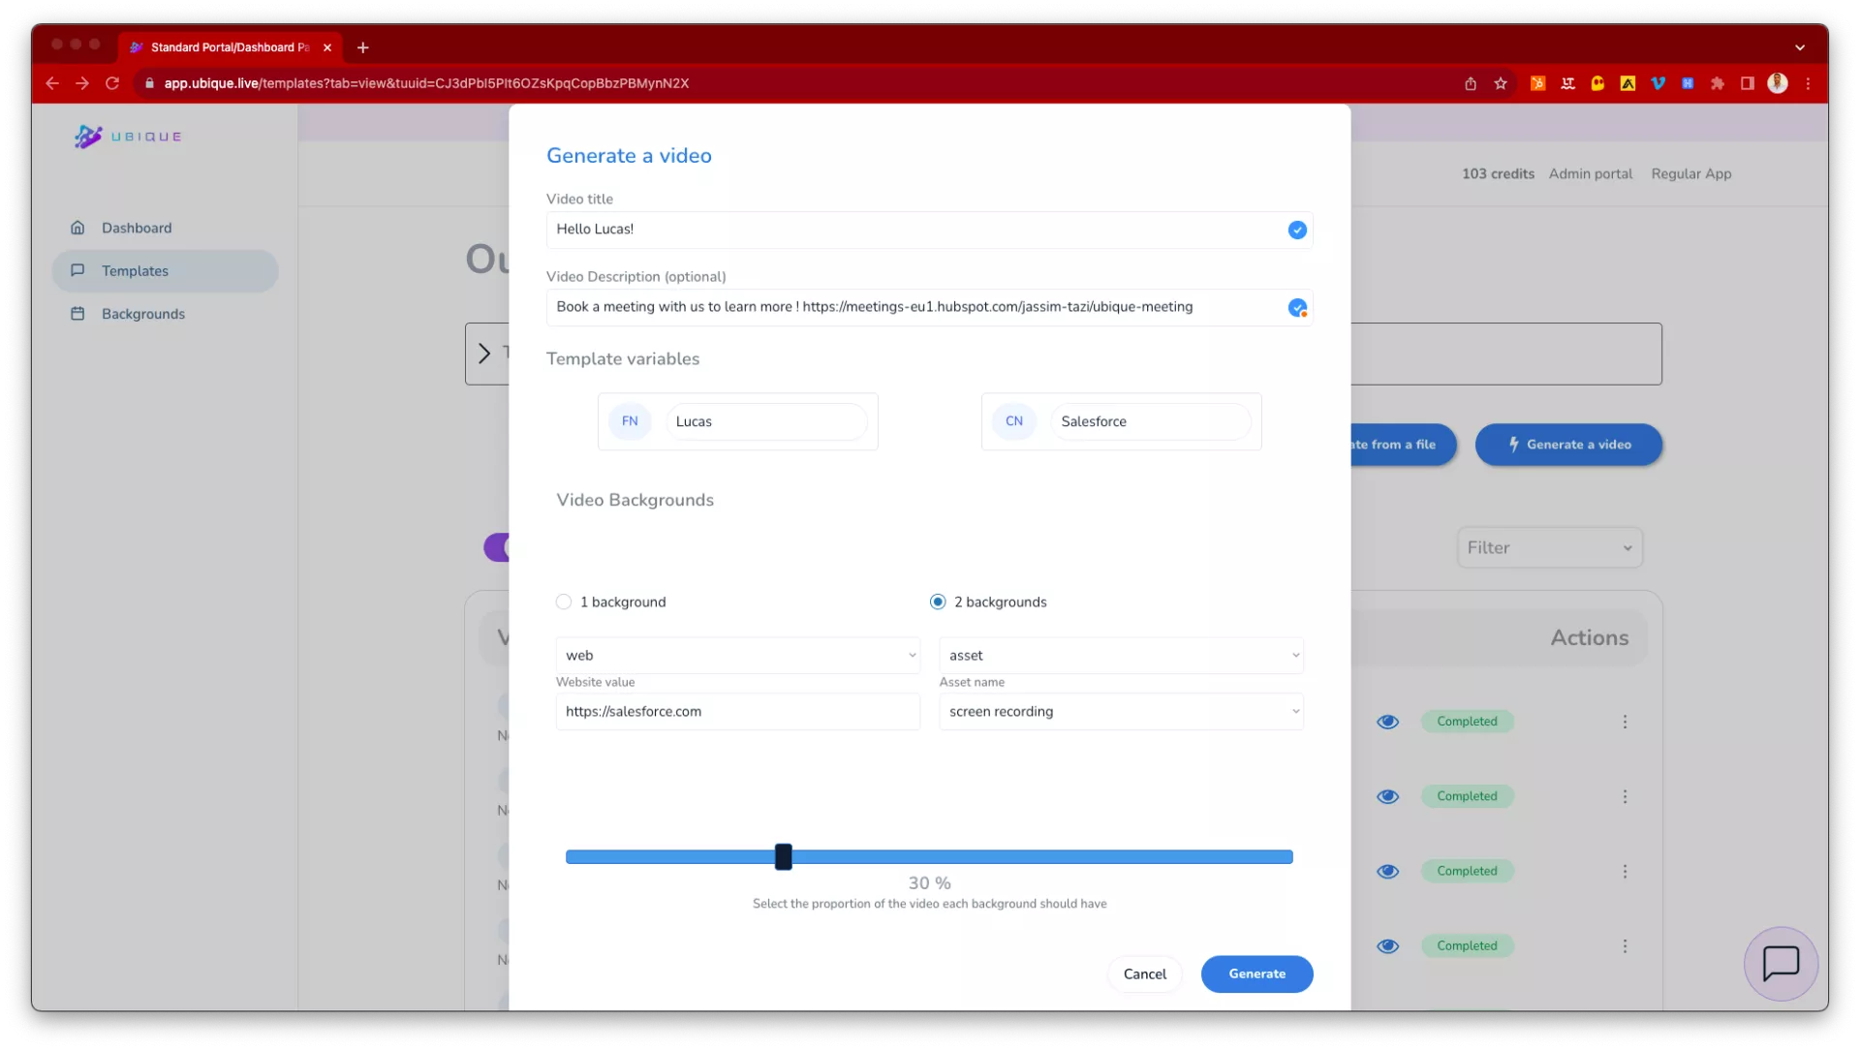This screenshot has width=1860, height=1050.
Task: Select the 2 backgrounds radio option
Action: [x=938, y=602]
